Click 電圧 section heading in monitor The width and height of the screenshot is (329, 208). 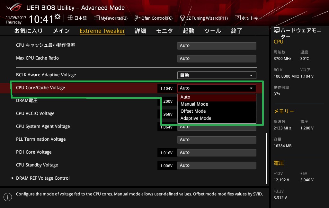[279, 163]
